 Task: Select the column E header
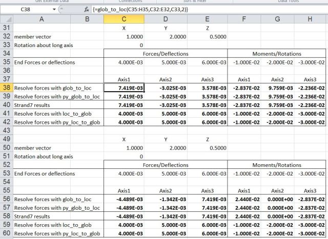[x=207, y=19]
